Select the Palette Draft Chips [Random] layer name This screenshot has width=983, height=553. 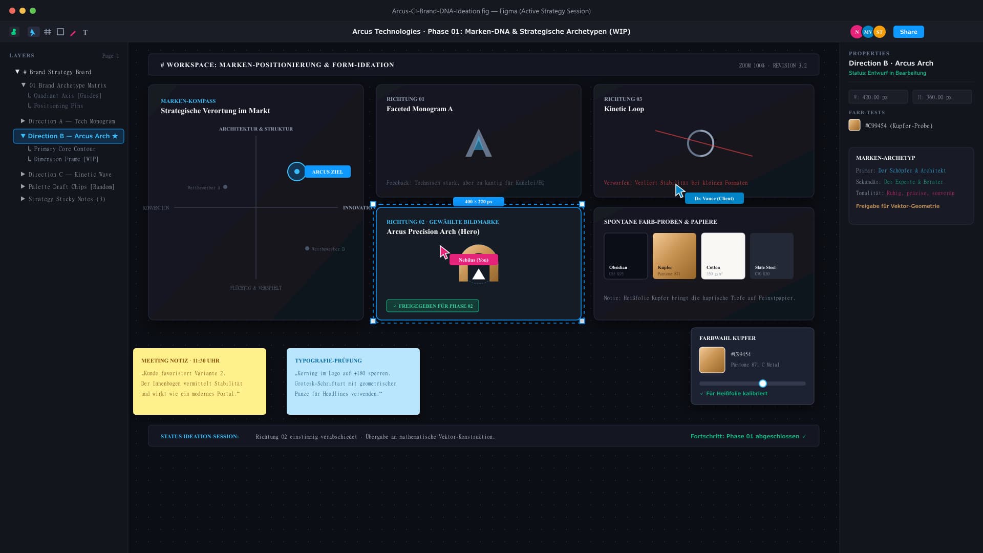click(72, 187)
